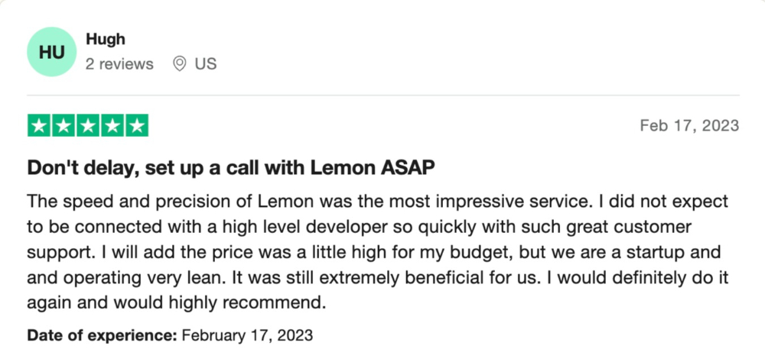765x359 pixels.
Task: Click the 'February 17, 2023' experience date
Action: 247,335
